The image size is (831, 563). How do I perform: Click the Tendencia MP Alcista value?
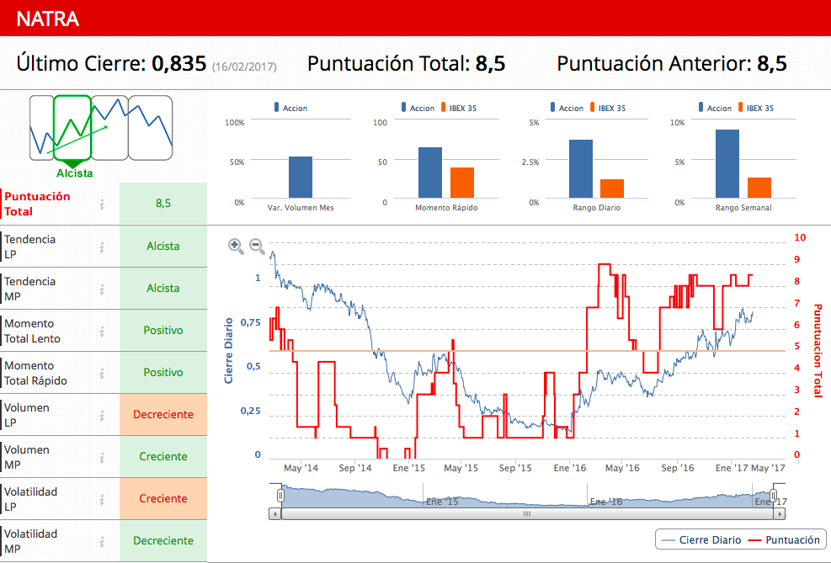pyautogui.click(x=163, y=288)
